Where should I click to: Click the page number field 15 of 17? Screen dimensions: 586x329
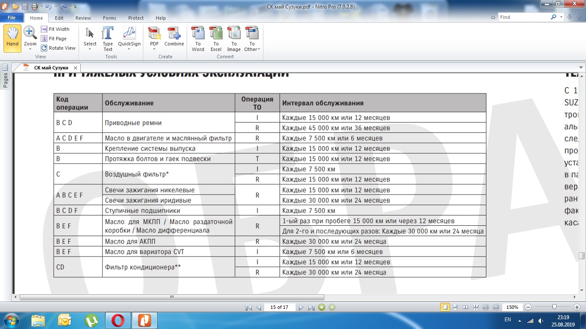pos(279,307)
